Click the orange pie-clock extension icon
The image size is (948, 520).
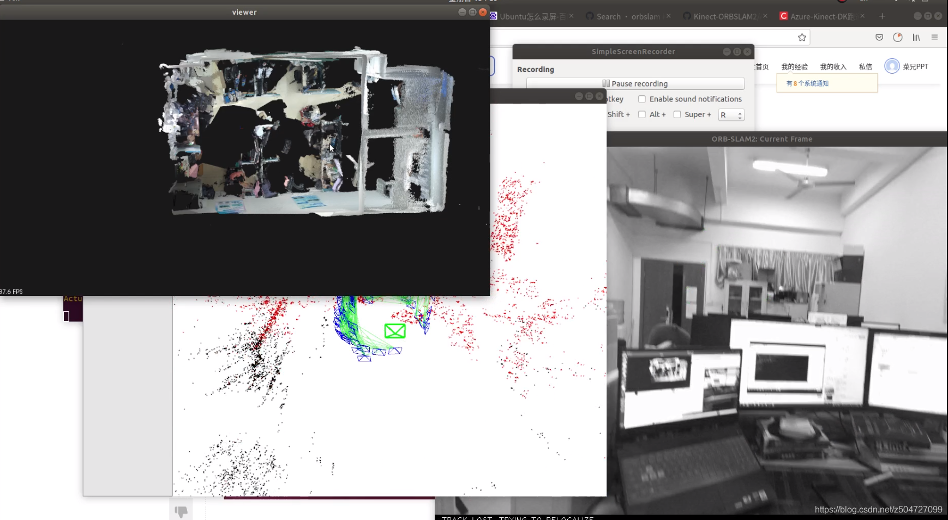(x=898, y=37)
